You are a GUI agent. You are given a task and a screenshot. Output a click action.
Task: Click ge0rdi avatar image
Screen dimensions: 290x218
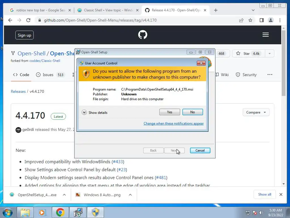tap(18, 130)
